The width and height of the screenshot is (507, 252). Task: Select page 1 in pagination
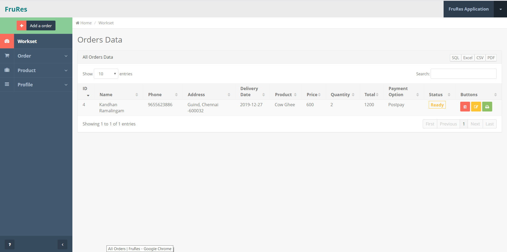(464, 124)
